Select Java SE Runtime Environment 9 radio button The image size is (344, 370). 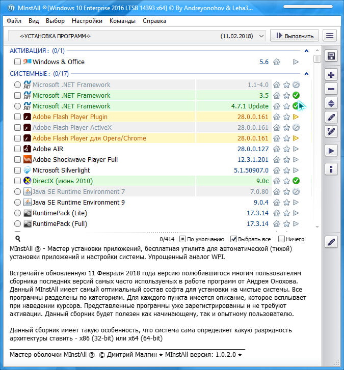[x=18, y=203]
